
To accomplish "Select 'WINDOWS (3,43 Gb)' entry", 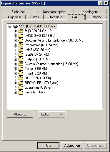I will (40, 36).
